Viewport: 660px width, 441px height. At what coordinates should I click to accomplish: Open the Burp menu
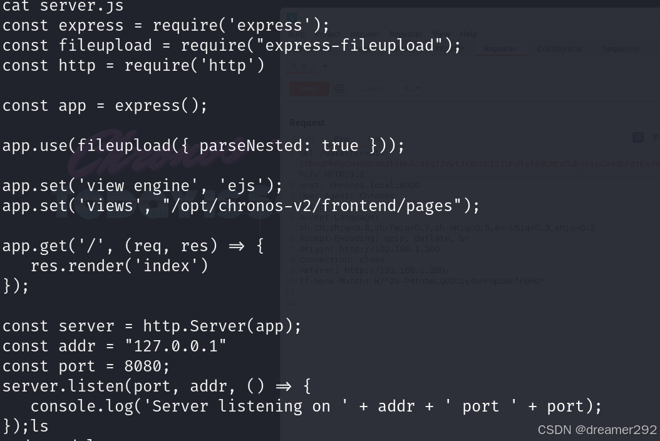[296, 34]
